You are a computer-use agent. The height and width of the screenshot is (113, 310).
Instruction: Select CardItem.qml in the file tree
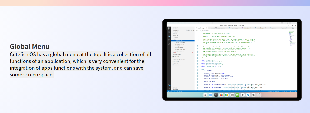[183, 41]
